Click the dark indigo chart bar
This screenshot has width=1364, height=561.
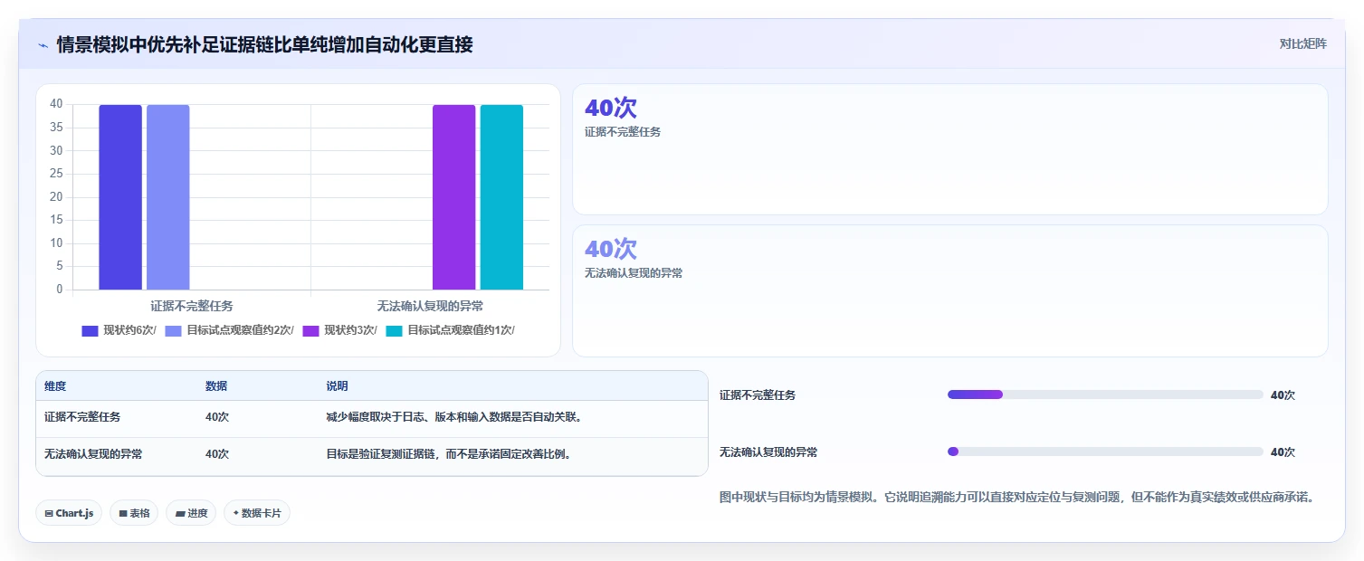(120, 197)
